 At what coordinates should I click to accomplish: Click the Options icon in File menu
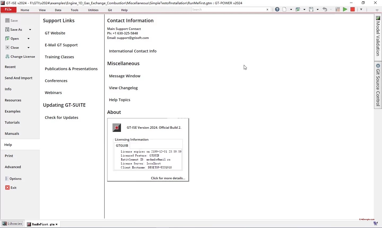(7, 179)
